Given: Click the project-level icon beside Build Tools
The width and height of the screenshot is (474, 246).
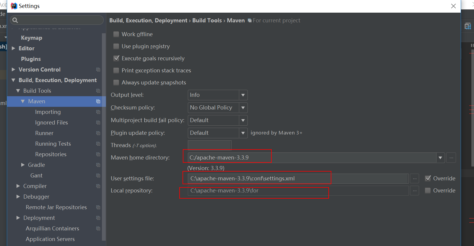Looking at the screenshot, I should [98, 91].
